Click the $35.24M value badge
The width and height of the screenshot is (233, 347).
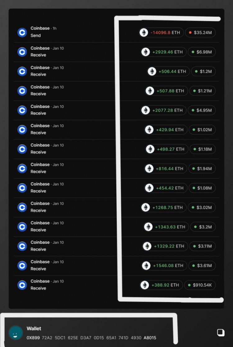[200, 33]
